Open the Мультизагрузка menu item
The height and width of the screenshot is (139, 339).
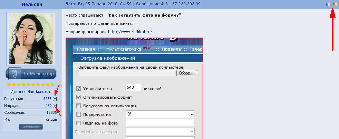point(125,49)
